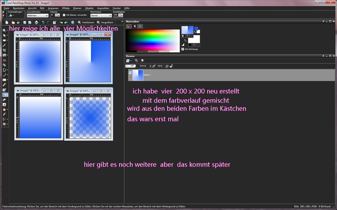Open the Deckfähigkeit value dropdown arrow
Viewport: 337px width, 210px height.
pyautogui.click(x=122, y=15)
